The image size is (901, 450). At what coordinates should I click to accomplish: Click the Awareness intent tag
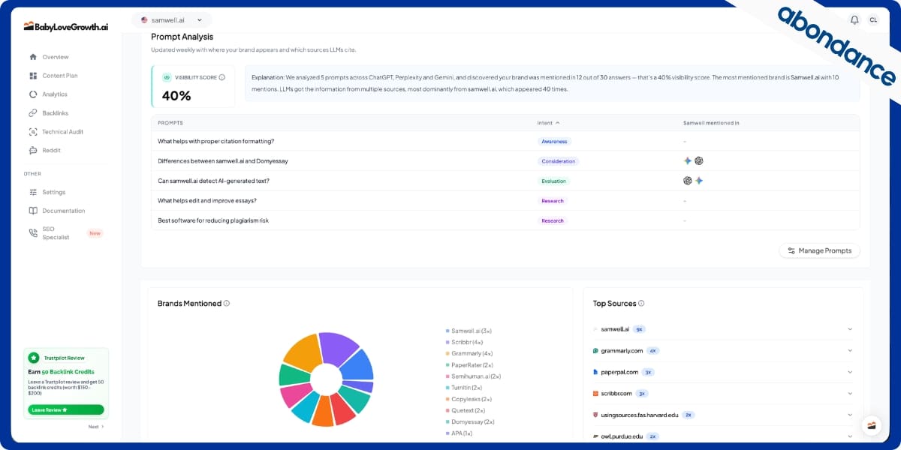pos(555,141)
